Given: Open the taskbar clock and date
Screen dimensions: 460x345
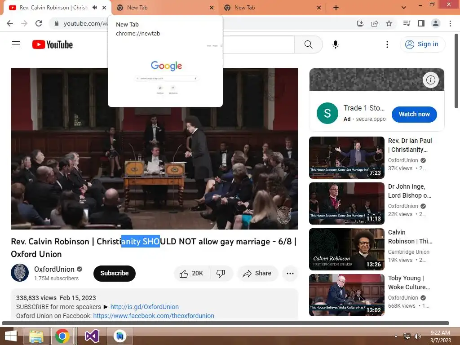Looking at the screenshot, I should [440, 336].
